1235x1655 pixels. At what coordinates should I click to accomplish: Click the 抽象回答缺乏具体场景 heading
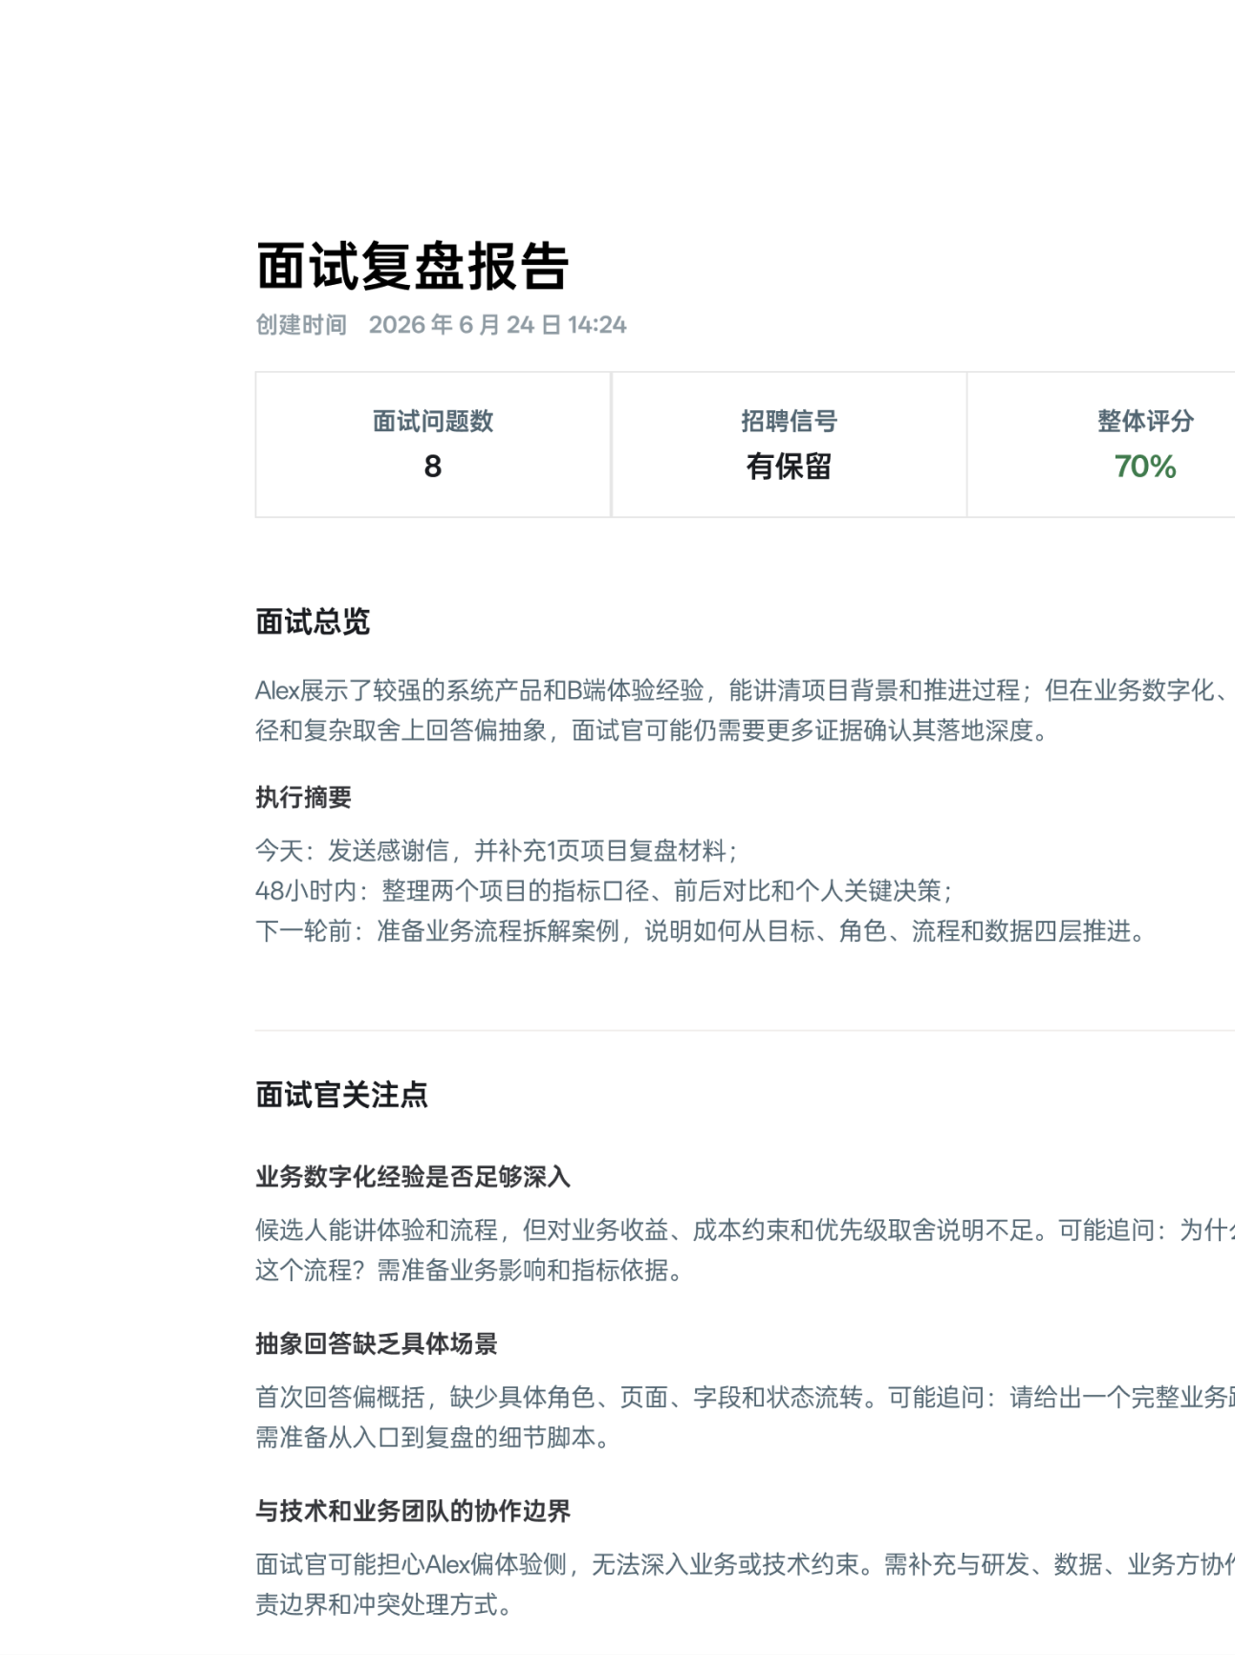(377, 1343)
